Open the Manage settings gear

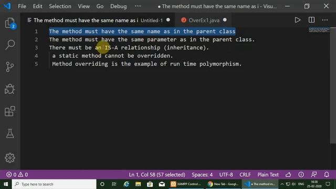(x=10, y=158)
